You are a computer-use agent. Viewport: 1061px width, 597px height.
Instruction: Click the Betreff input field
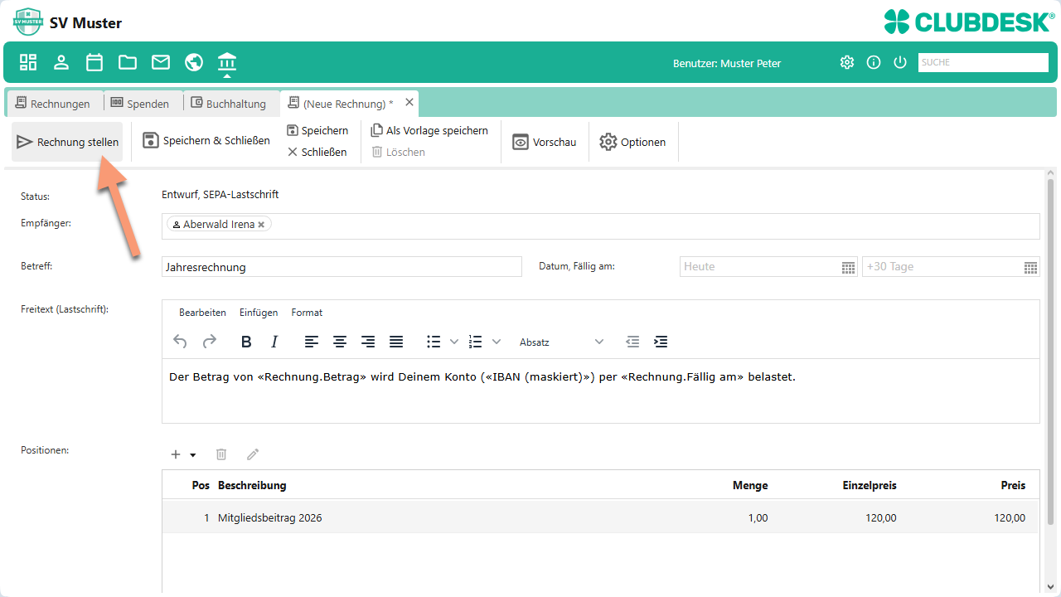pyautogui.click(x=342, y=267)
